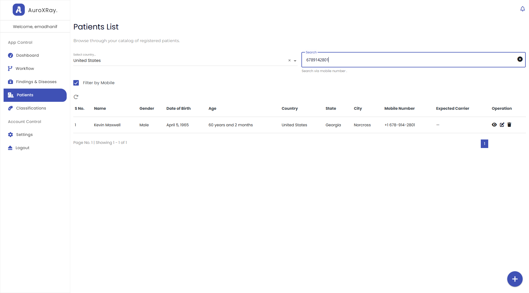Screen dimensions: 529x293
Task: Click the Patients sidebar icon
Action: click(x=10, y=95)
